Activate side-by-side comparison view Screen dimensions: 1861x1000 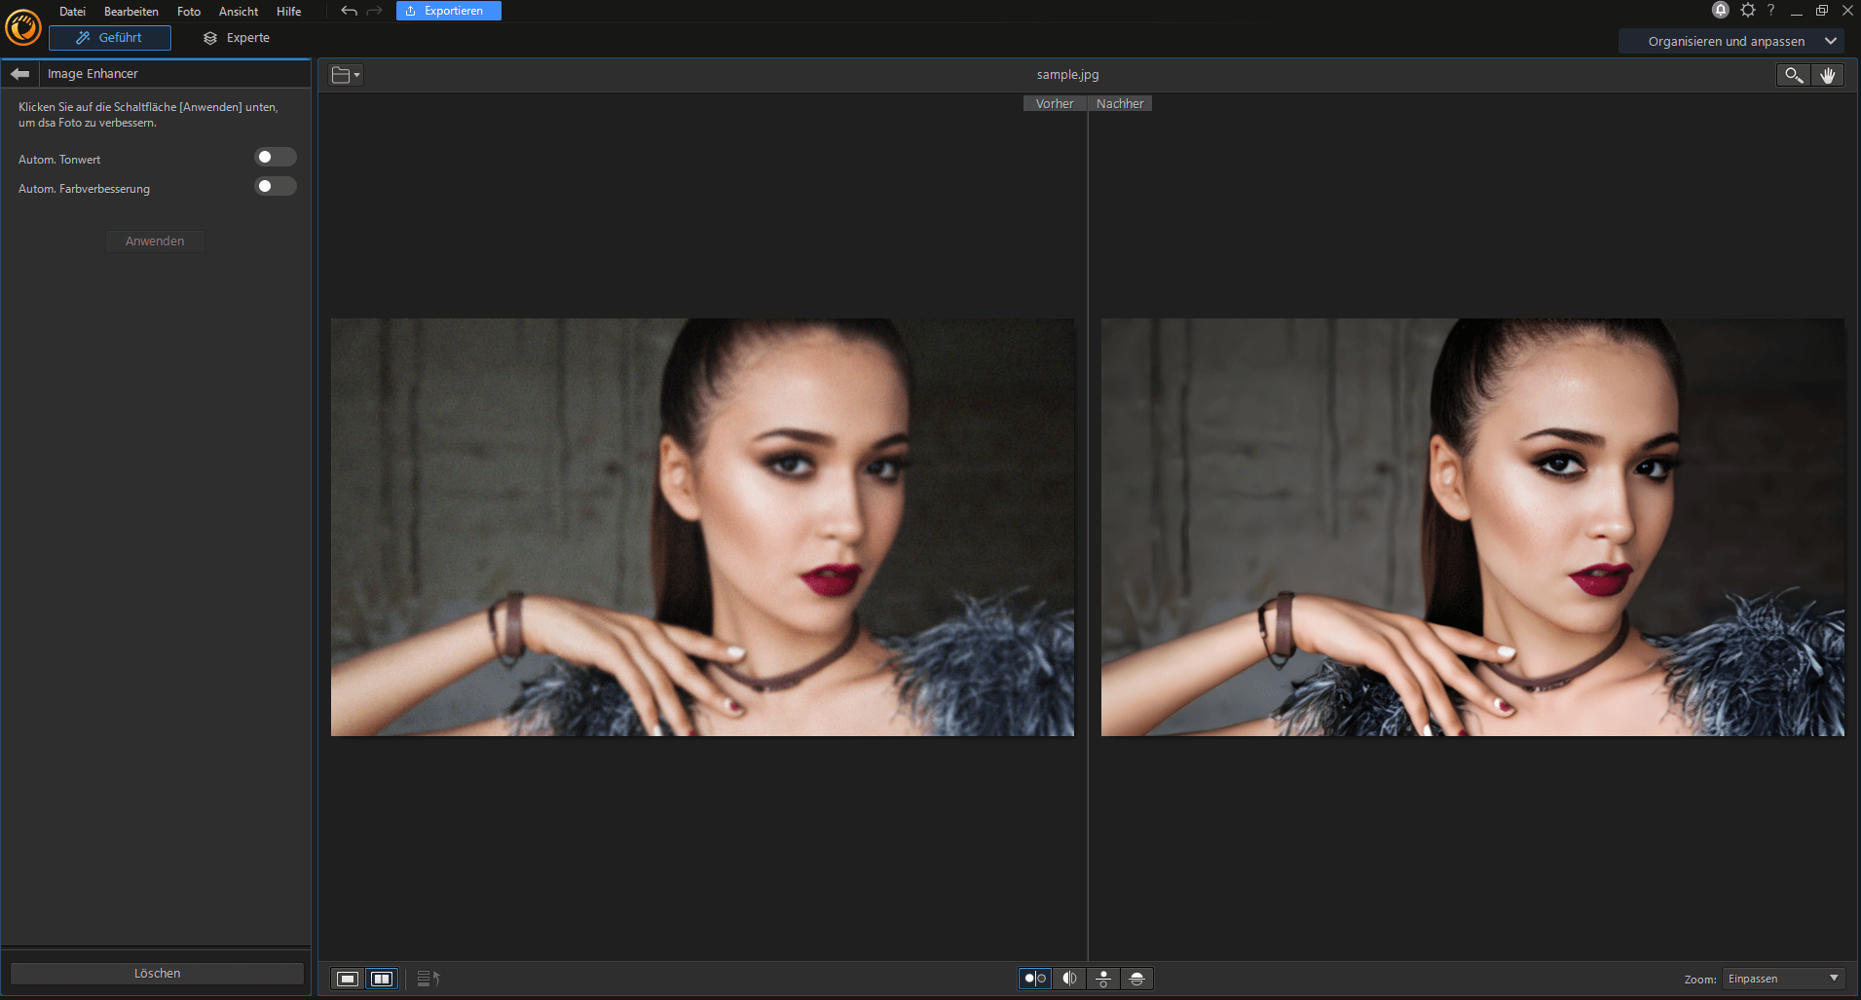[x=381, y=979]
